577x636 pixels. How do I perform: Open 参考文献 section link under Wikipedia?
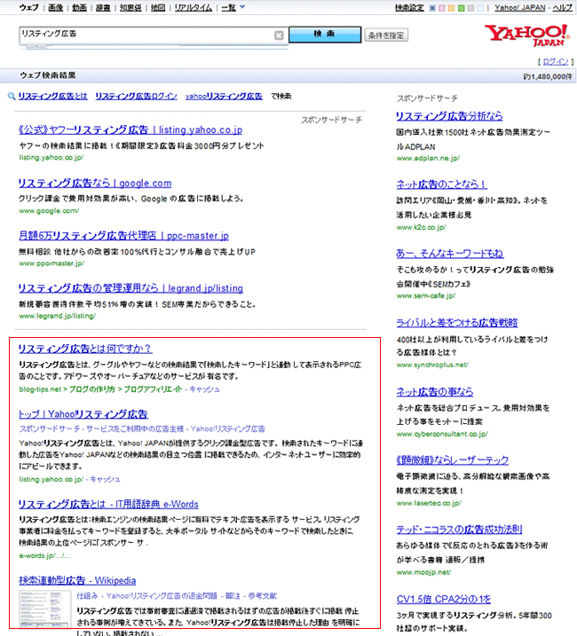click(x=262, y=596)
